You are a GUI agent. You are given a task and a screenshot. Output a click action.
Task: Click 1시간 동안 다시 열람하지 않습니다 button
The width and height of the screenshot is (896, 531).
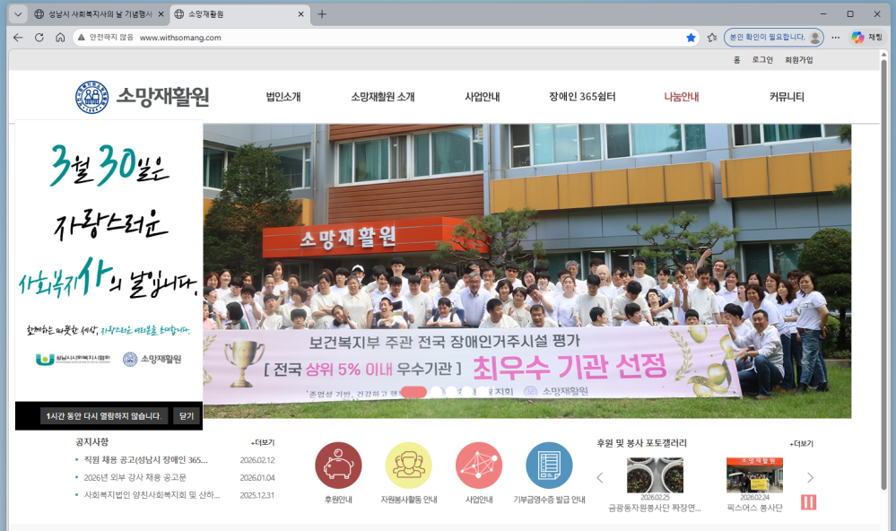click(104, 416)
